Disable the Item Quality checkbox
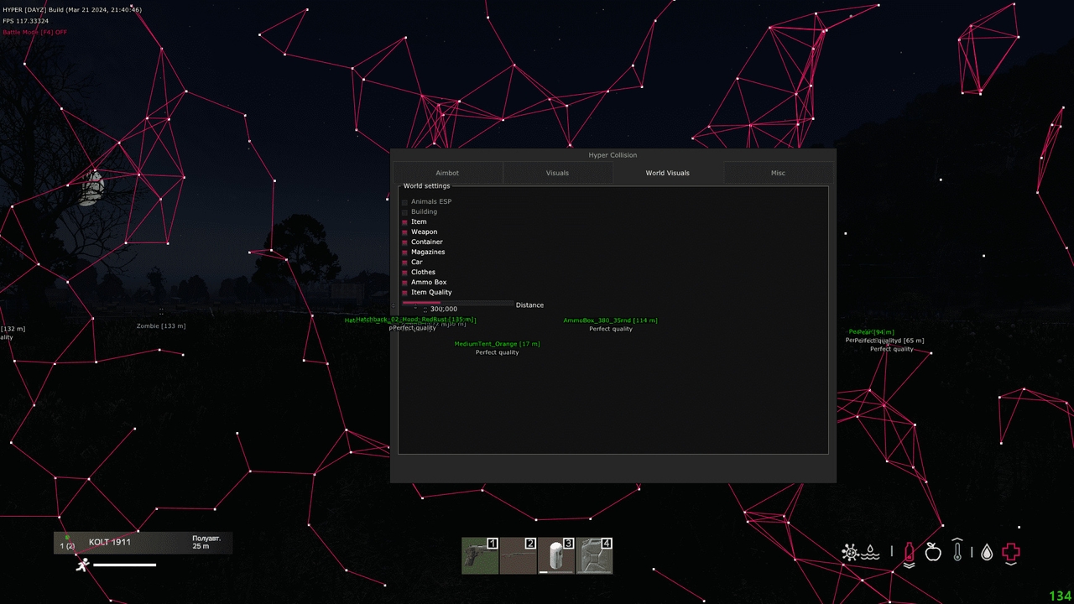Screen dimensions: 1074x604 [x=404, y=292]
